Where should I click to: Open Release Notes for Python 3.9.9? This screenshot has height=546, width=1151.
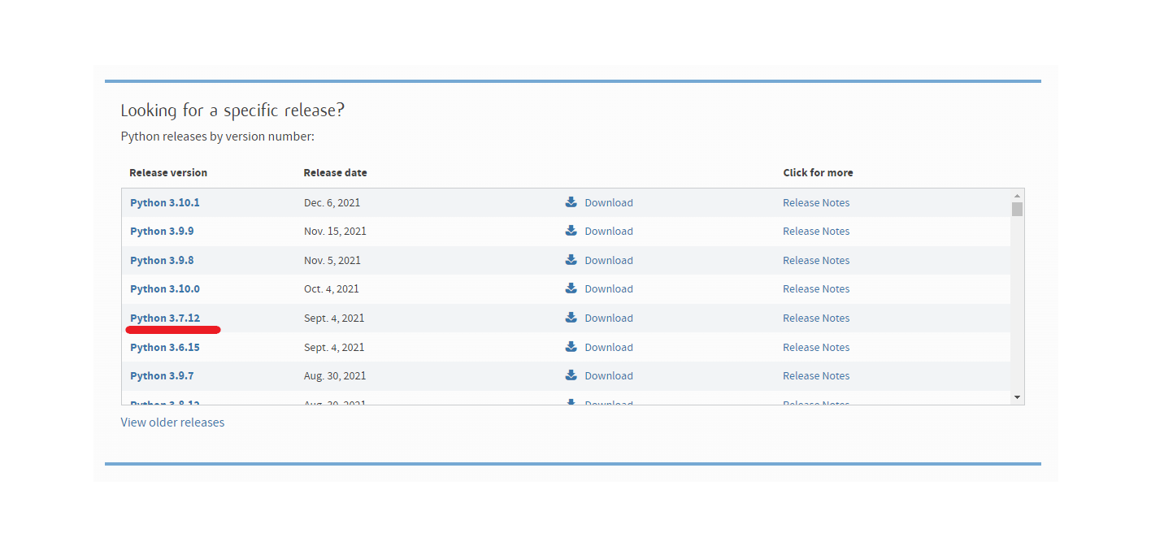tap(816, 231)
